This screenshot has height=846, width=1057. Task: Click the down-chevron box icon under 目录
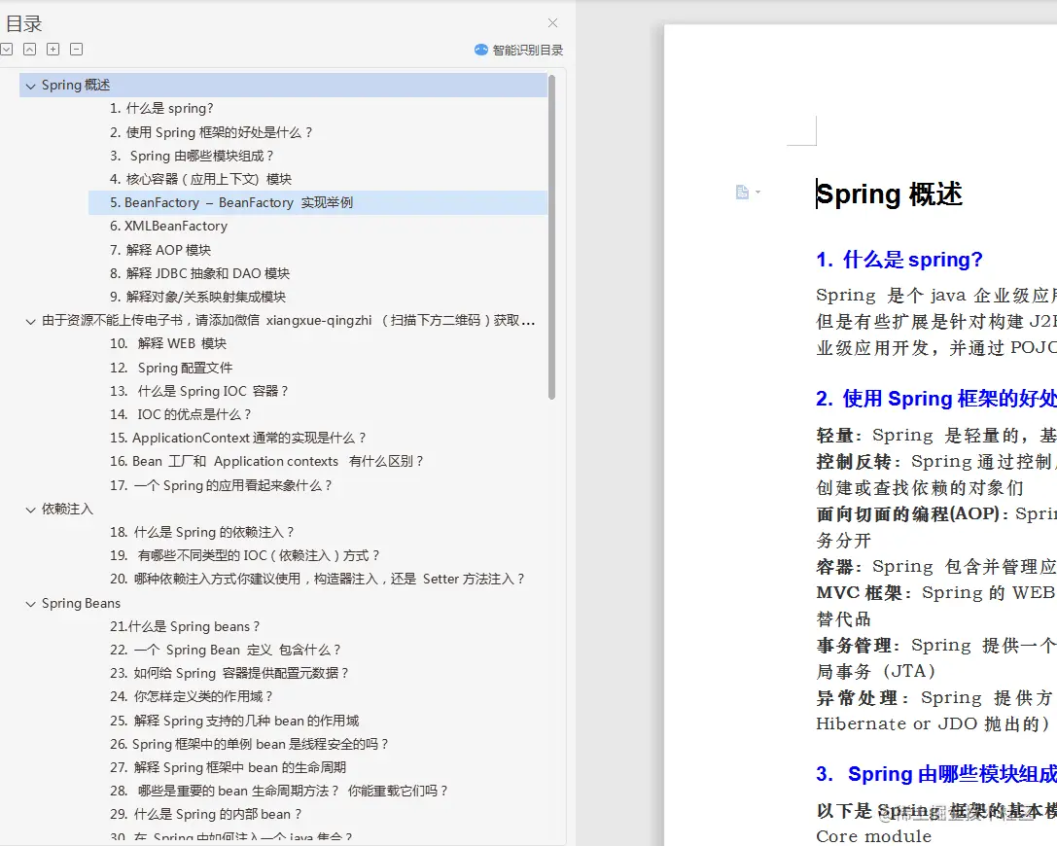click(x=7, y=50)
